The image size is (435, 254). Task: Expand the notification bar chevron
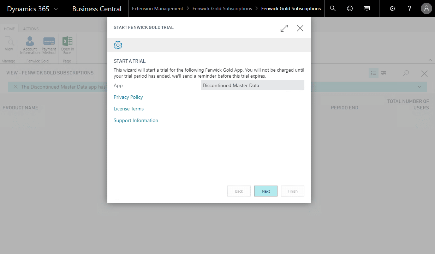[419, 87]
